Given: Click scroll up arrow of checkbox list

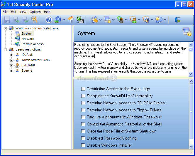Looking at the screenshot, I should (191, 81).
